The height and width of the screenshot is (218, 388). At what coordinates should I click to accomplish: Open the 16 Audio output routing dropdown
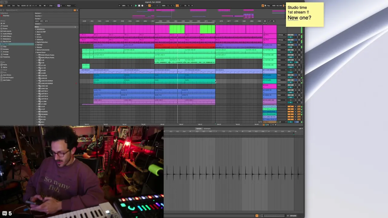point(282,80)
